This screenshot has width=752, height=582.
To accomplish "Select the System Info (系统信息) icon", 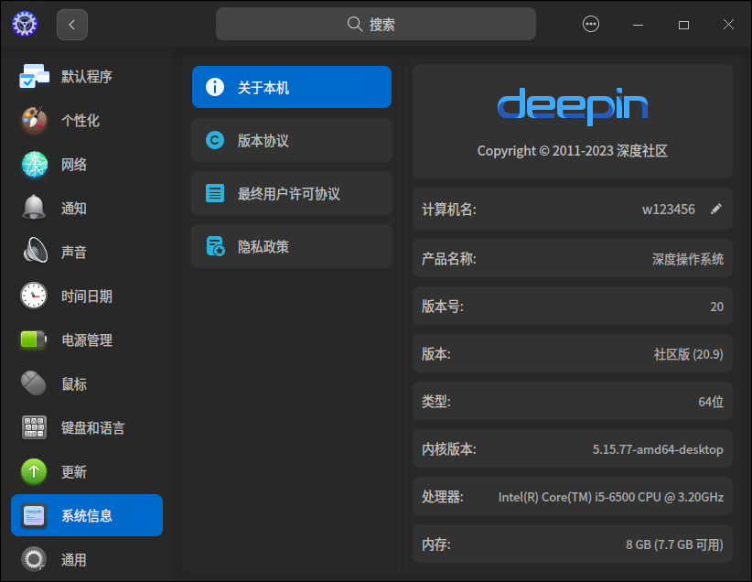I will point(34,516).
